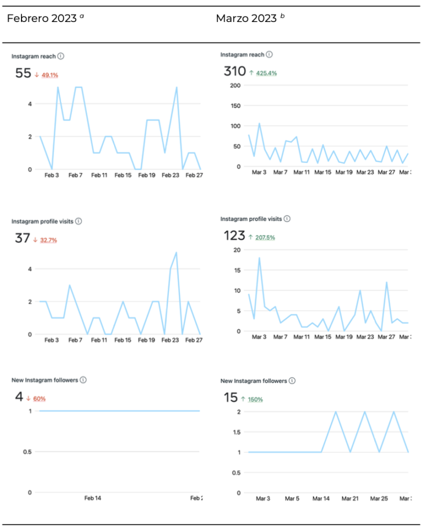423x530 pixels.
Task: Click the 150% increase link
Action: click(x=255, y=399)
